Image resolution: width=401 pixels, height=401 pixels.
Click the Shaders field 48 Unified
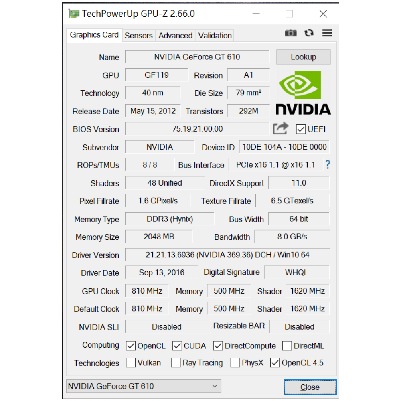(x=165, y=183)
